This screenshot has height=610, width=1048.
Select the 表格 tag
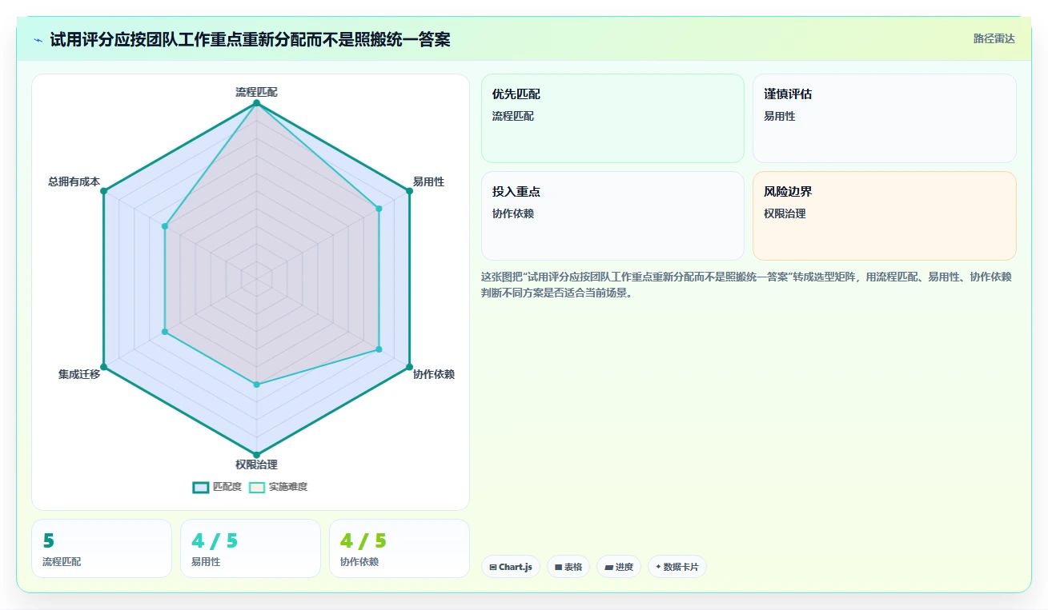coord(568,567)
